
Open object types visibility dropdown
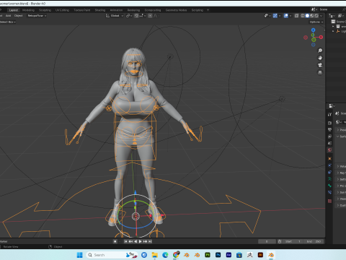267,16
